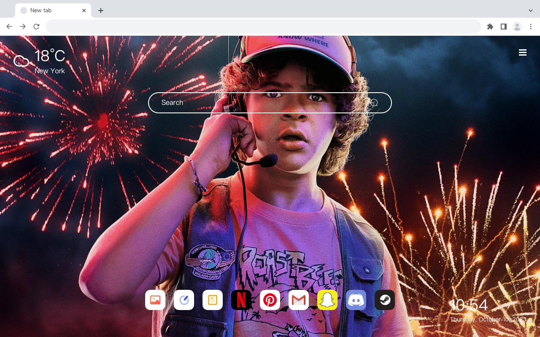Screen dimensions: 540x337
Task: Click the browser address bar
Action: pyautogui.click(x=263, y=27)
